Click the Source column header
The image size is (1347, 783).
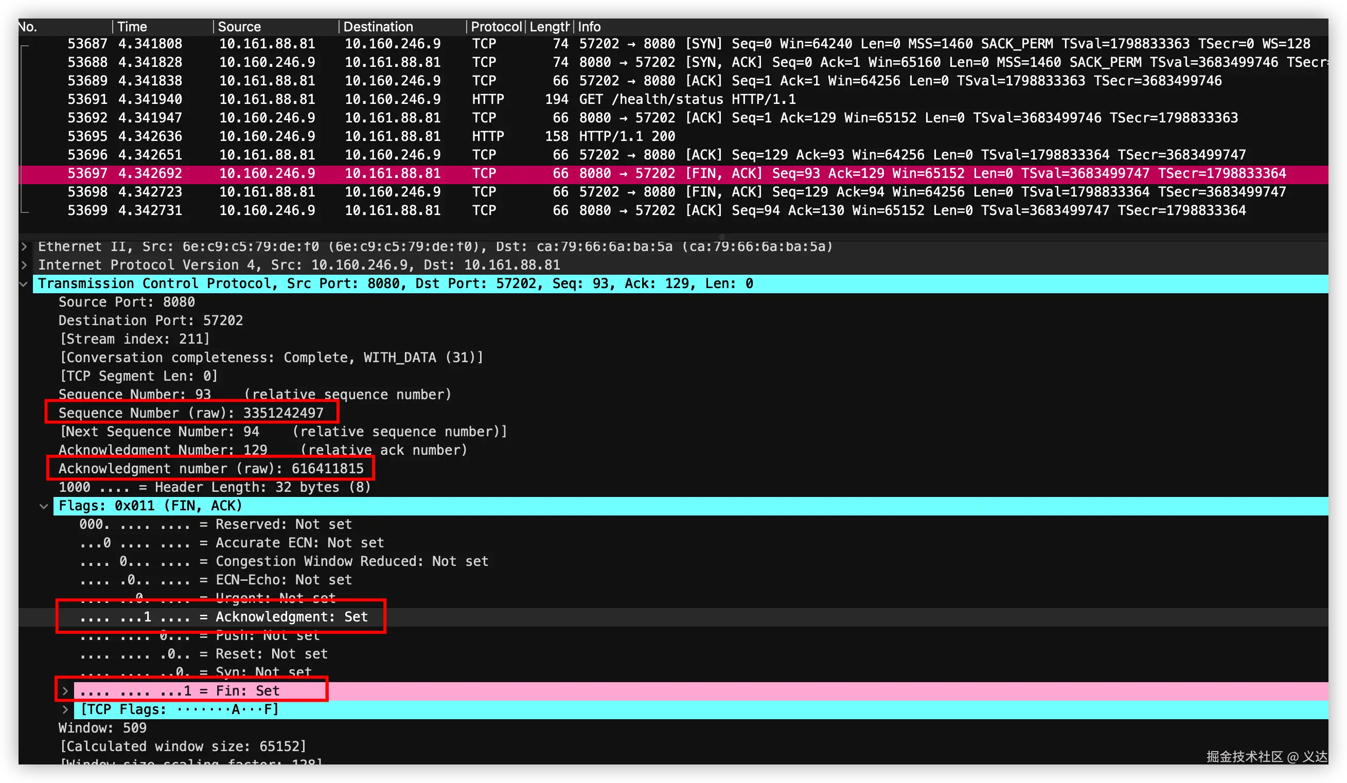coord(239,27)
